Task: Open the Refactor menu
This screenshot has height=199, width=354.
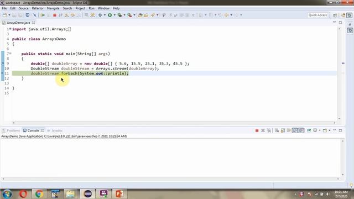Action: [38, 8]
